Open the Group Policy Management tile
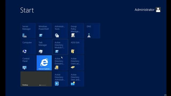This screenshot has width=171, height=96. [76, 31]
